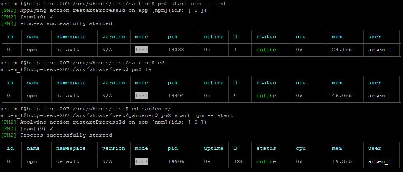Click artem_f user cell in 46.0mb row

pos(379,96)
